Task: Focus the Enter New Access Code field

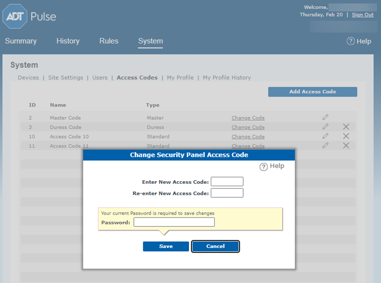Action: (x=227, y=182)
